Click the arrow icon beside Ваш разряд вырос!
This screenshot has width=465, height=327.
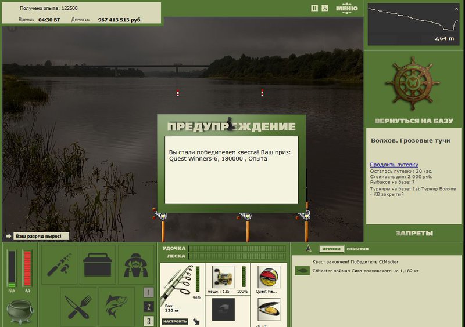[9, 236]
